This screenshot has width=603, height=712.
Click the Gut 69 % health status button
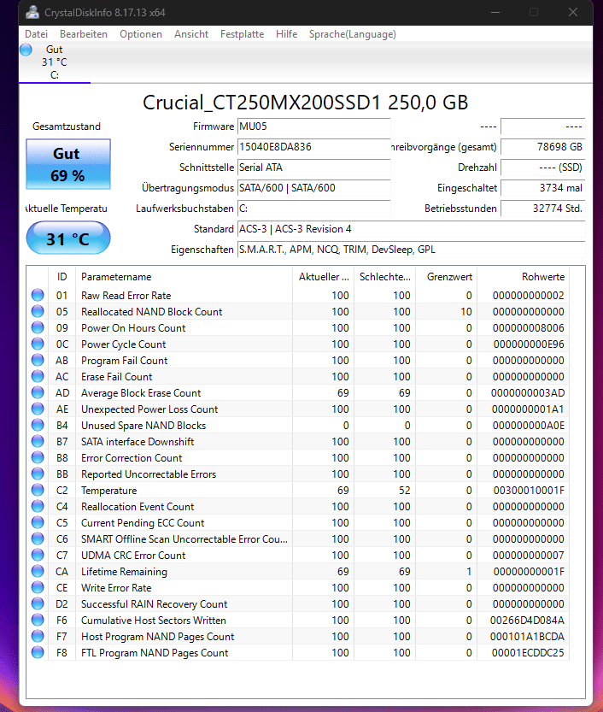(68, 164)
